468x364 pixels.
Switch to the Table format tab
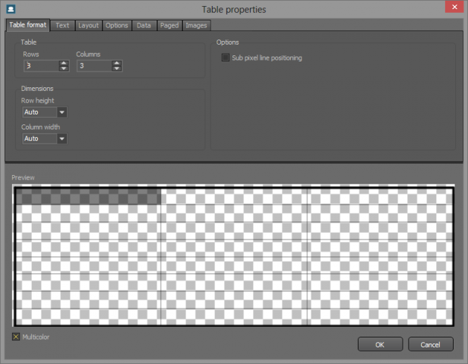click(x=28, y=25)
